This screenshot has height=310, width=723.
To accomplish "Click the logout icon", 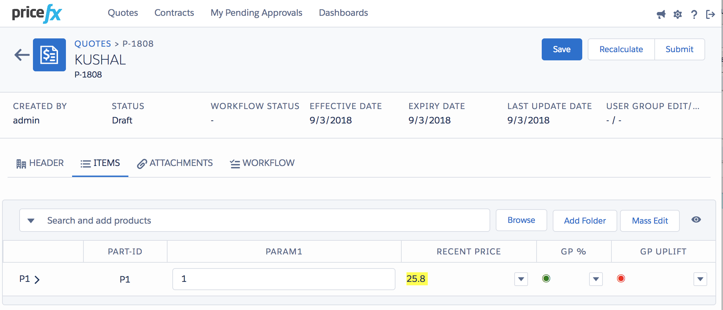I will [710, 14].
